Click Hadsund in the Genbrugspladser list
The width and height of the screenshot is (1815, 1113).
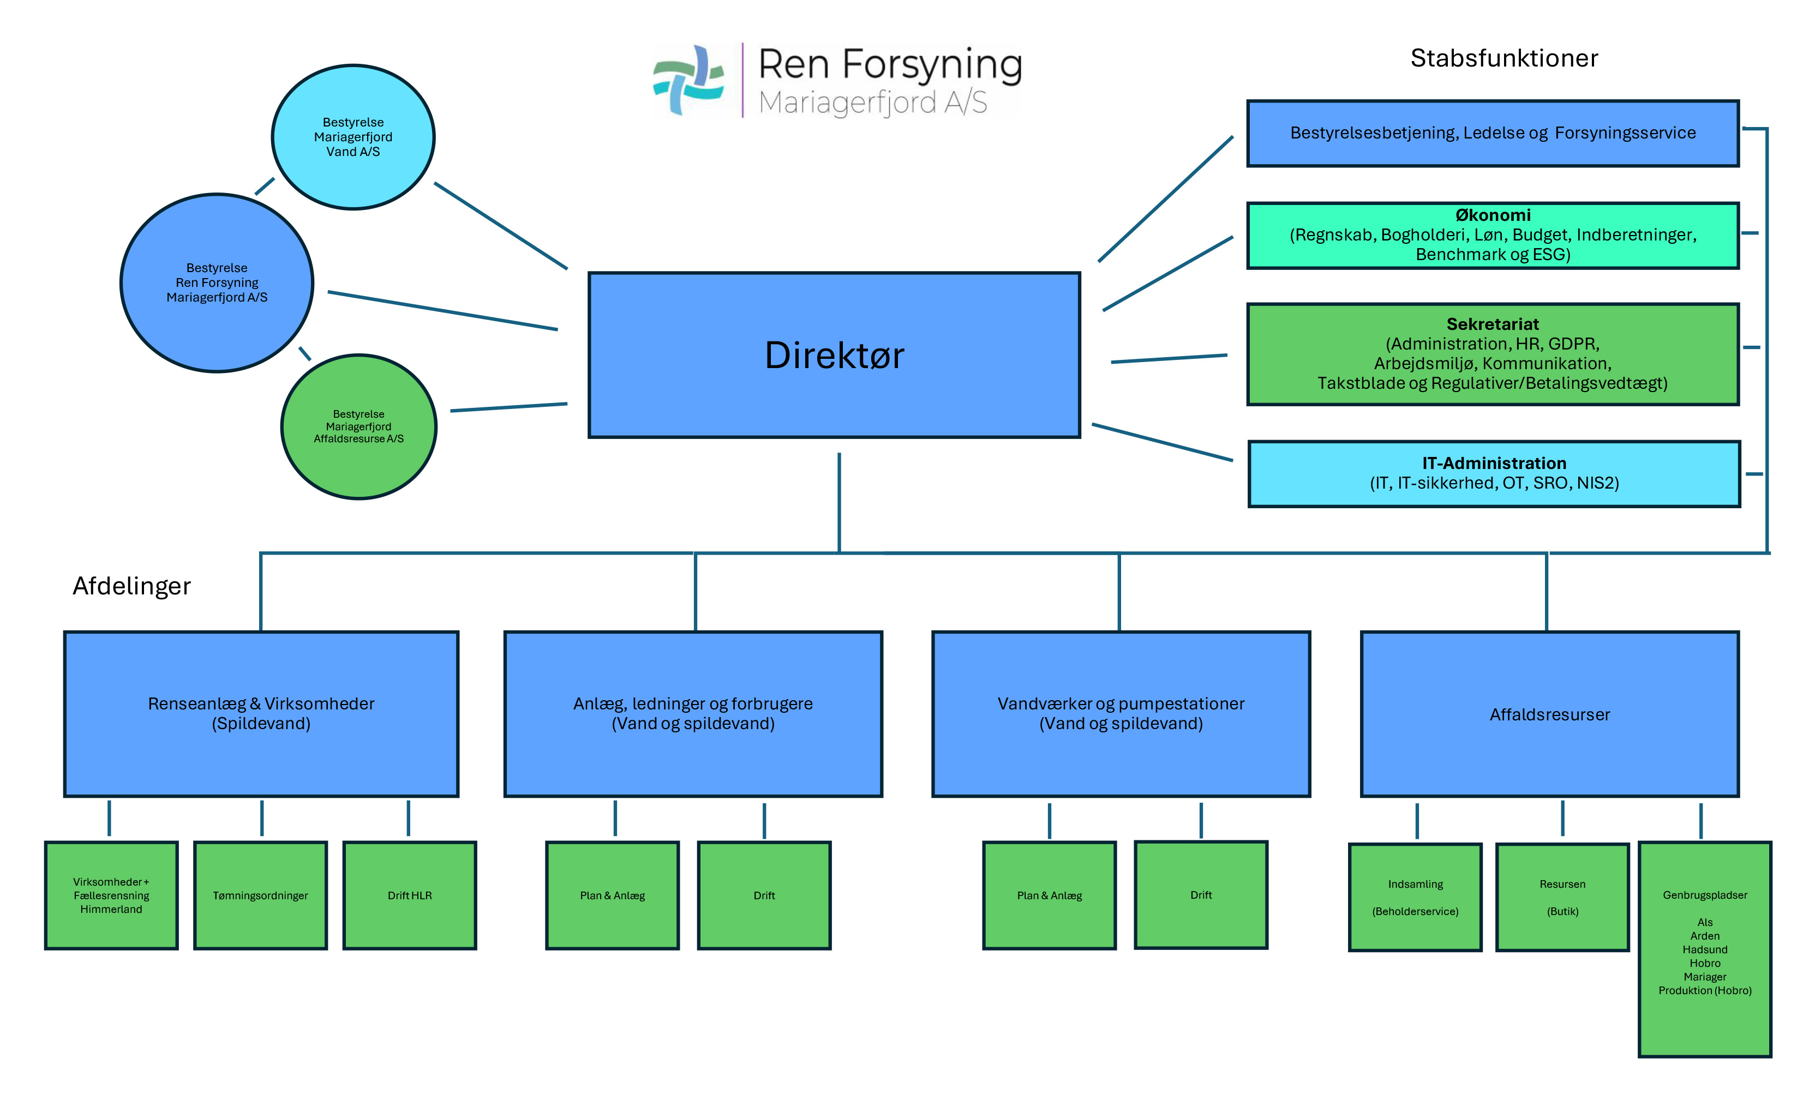coord(1704,949)
